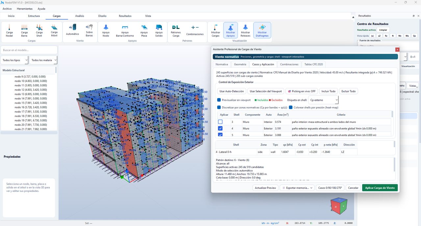Toggle Mostrar Cargas visualization
The height and width of the screenshot is (226, 421).
coord(215,30)
